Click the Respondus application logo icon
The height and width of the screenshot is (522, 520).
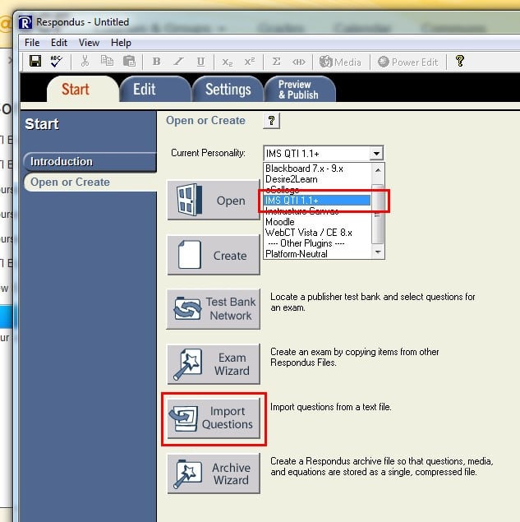pos(25,23)
